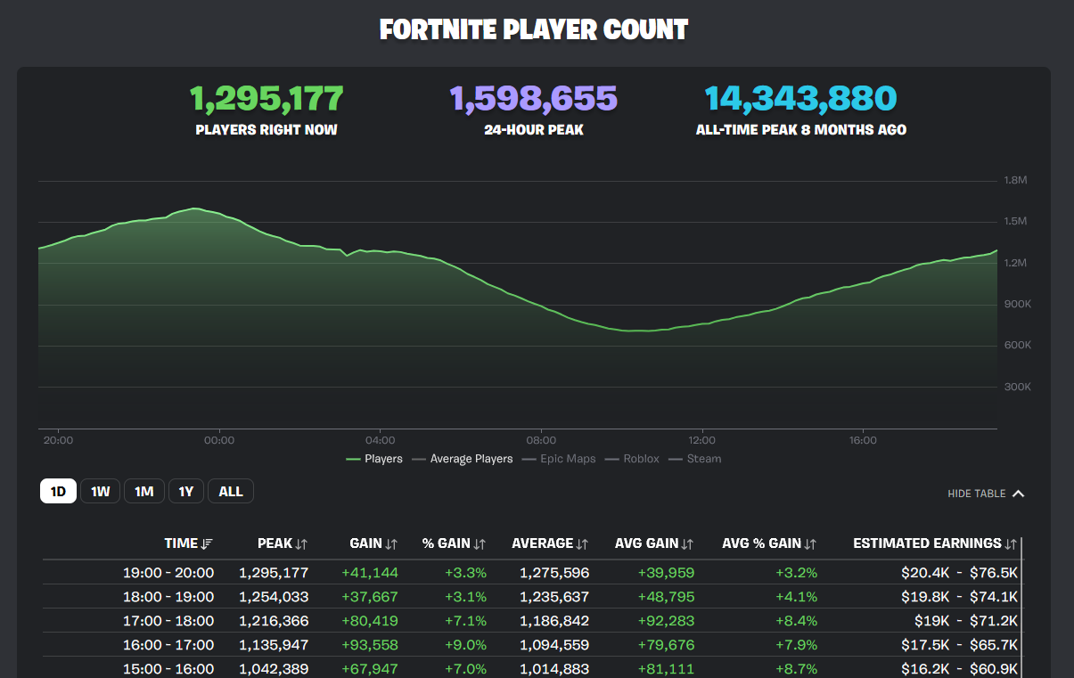Click the 1,254,033 peak value
Image resolution: width=1074 pixels, height=678 pixels.
pyautogui.click(x=274, y=596)
